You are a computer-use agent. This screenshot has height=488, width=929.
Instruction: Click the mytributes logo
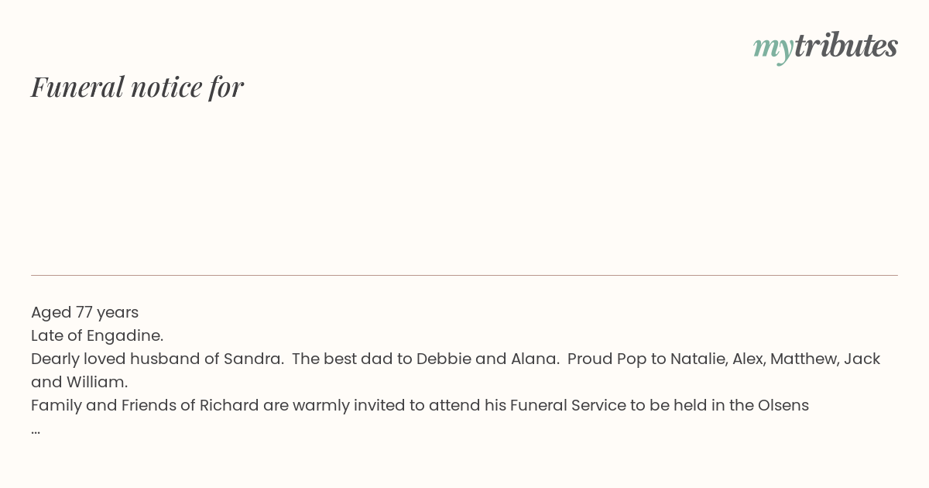(x=825, y=46)
